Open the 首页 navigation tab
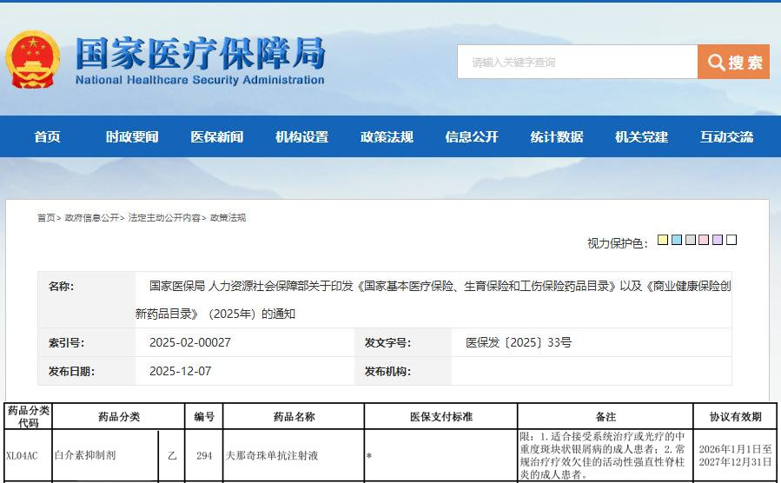 pyautogui.click(x=48, y=137)
